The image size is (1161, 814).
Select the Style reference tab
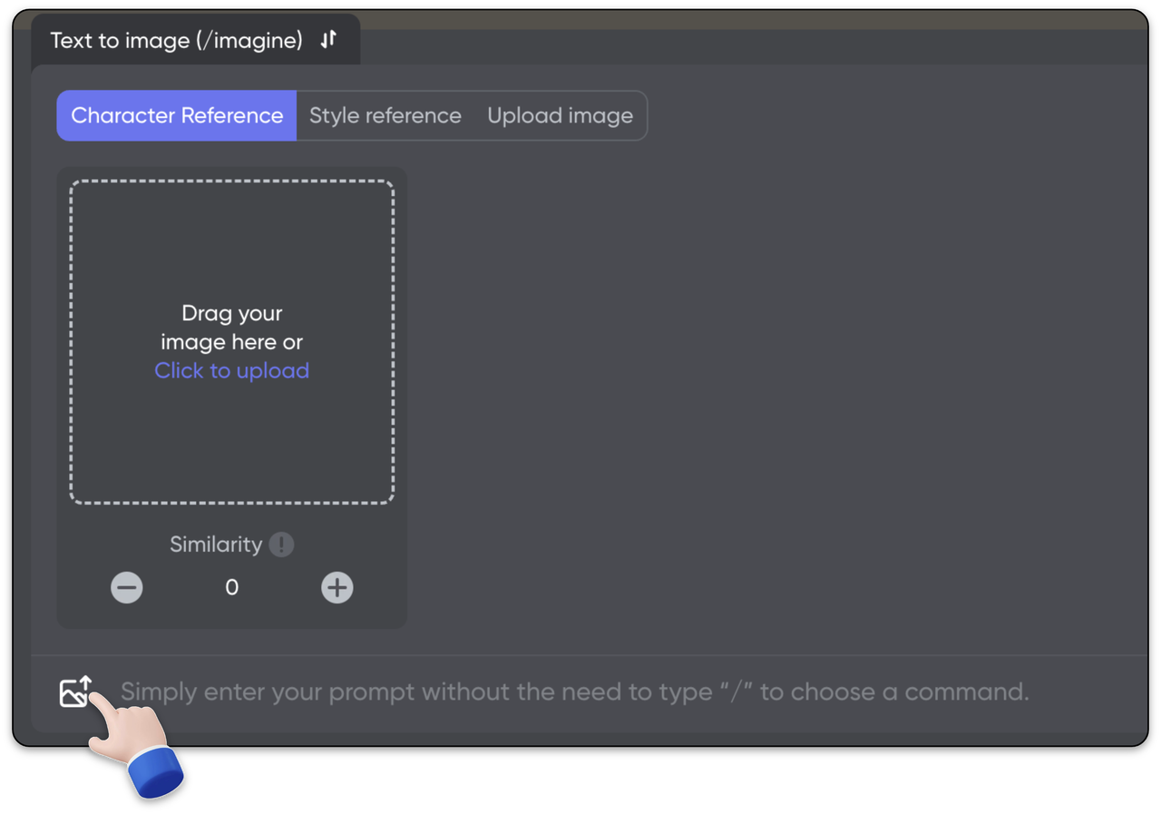[385, 116]
